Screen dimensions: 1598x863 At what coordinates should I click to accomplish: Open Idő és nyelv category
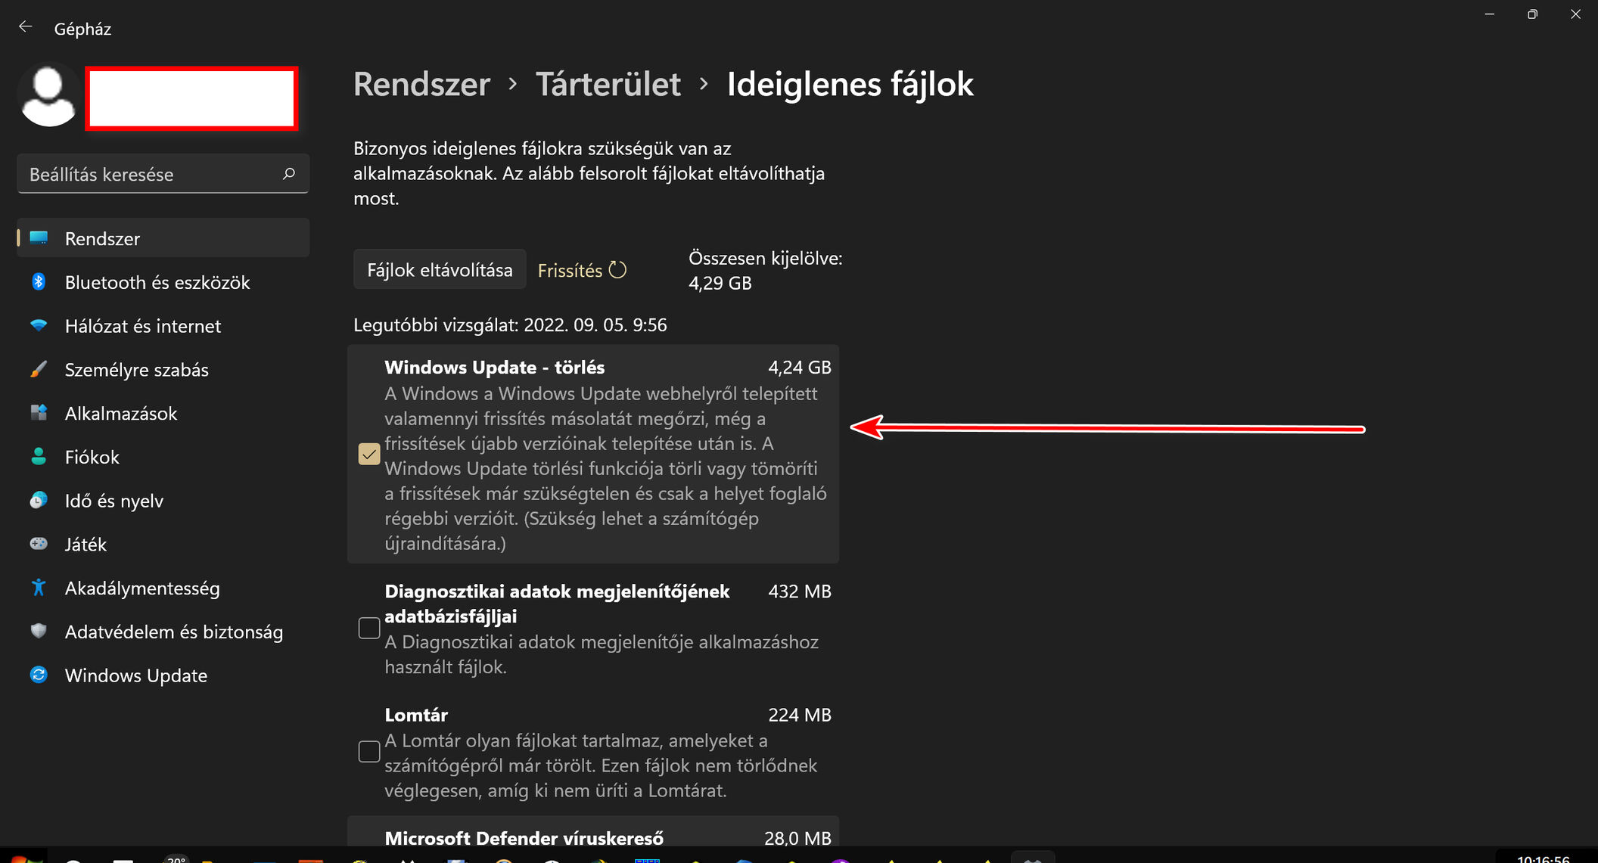click(163, 501)
